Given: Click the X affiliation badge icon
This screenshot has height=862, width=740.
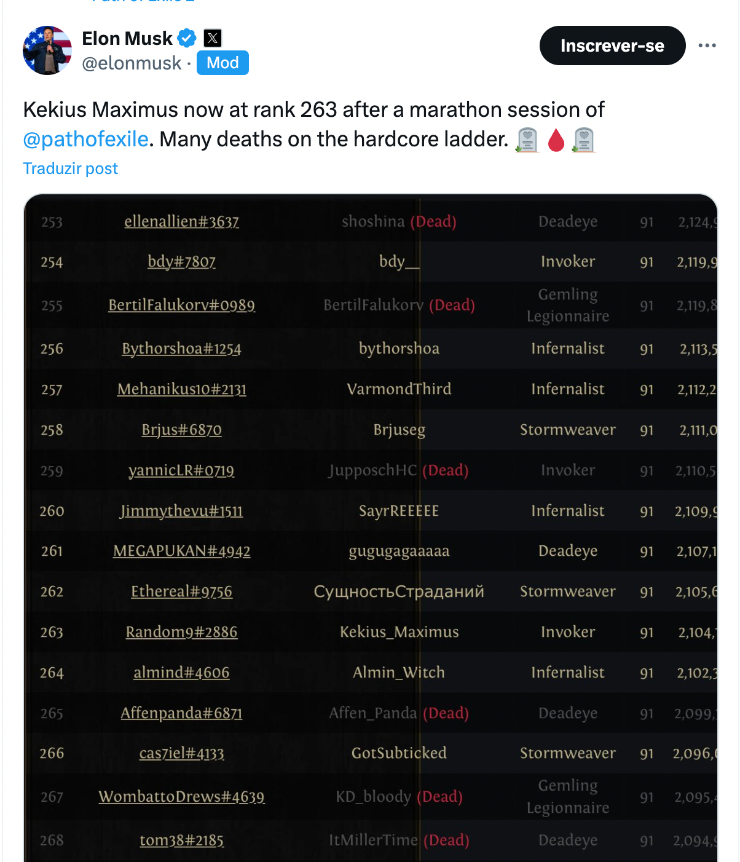Looking at the screenshot, I should coord(213,38).
